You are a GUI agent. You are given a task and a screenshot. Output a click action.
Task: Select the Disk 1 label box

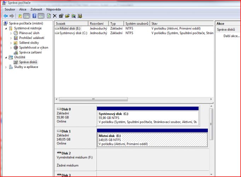click(x=75, y=138)
